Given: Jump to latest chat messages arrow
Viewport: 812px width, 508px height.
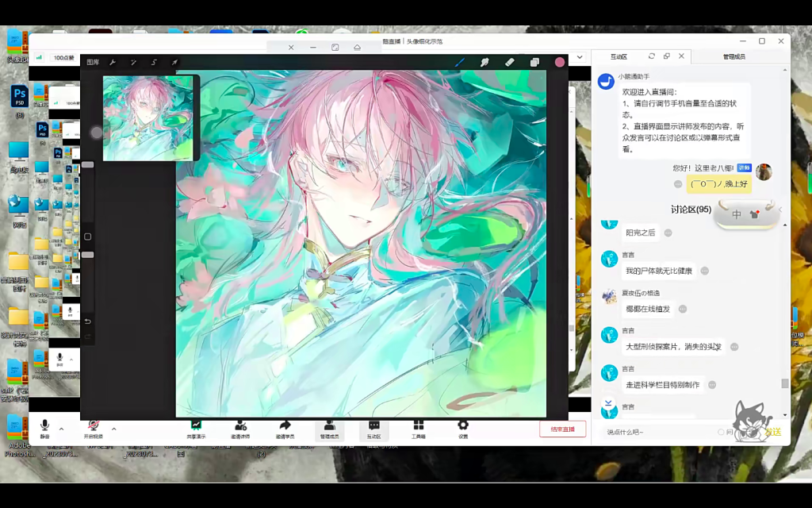Looking at the screenshot, I should pos(608,404).
